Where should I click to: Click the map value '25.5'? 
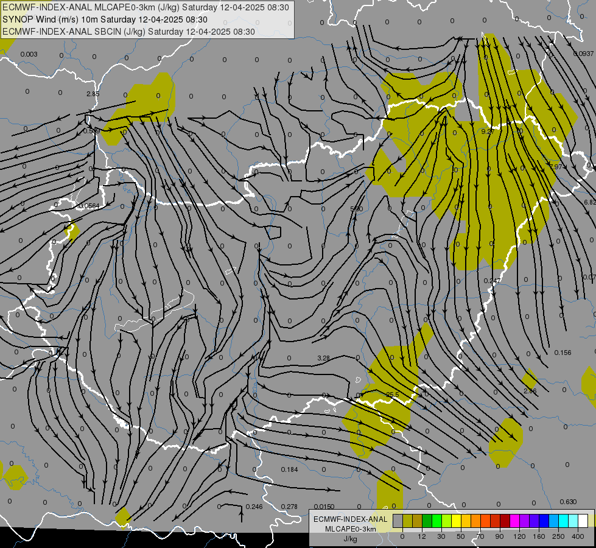point(392,395)
